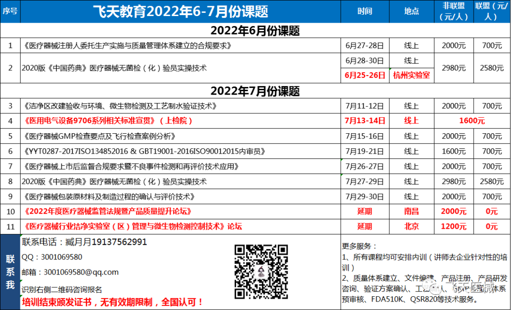The height and width of the screenshot is (310, 511).
Task: Click red date cell 6月25-26日
Action: pyautogui.click(x=365, y=75)
